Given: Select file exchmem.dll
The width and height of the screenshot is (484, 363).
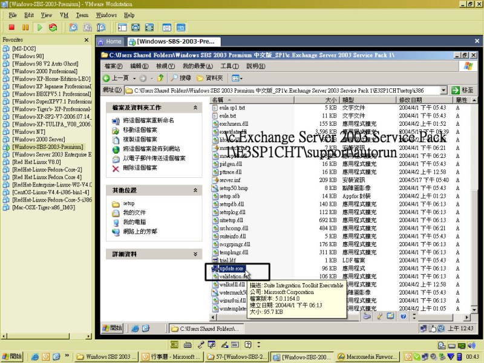Looking at the screenshot, I should point(234,124).
